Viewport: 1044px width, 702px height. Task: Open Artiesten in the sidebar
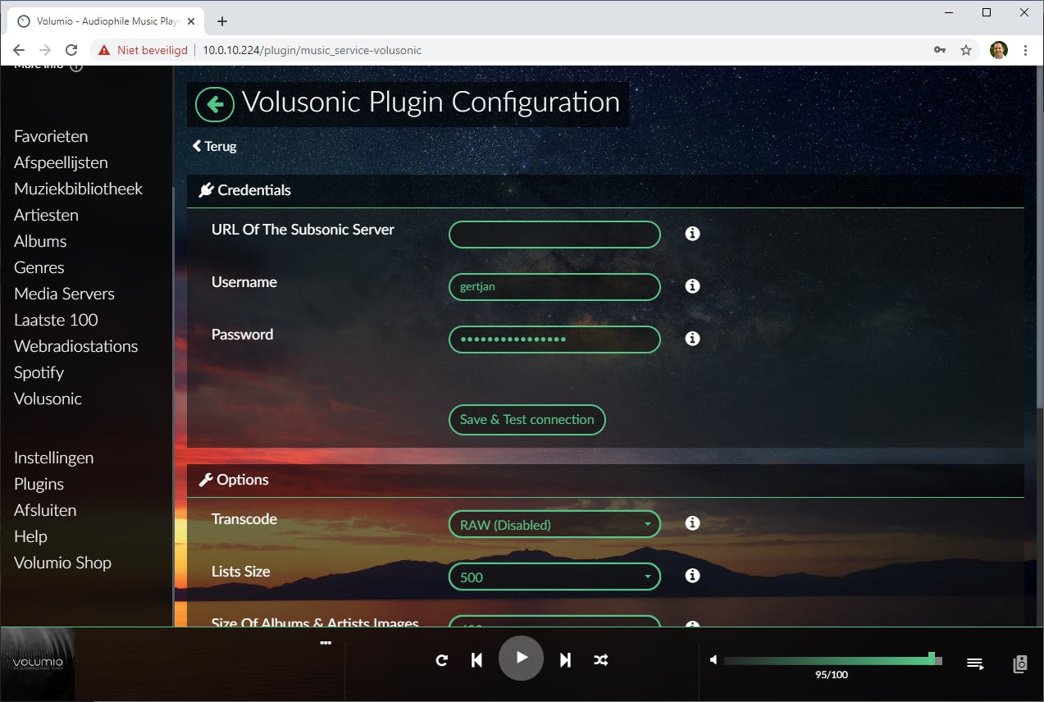pyautogui.click(x=46, y=215)
